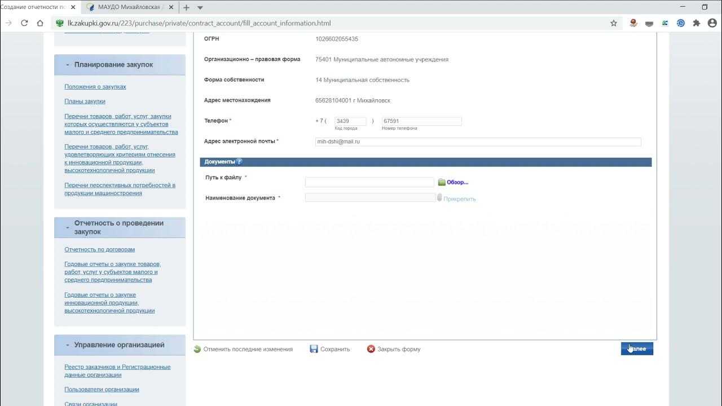Screen dimensions: 722x406
Task: Click the red-haired character extension icon
Action: (x=633, y=23)
